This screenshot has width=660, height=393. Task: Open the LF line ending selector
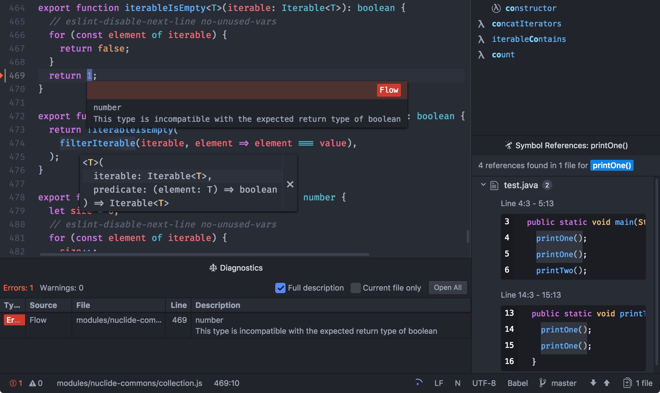(x=439, y=383)
